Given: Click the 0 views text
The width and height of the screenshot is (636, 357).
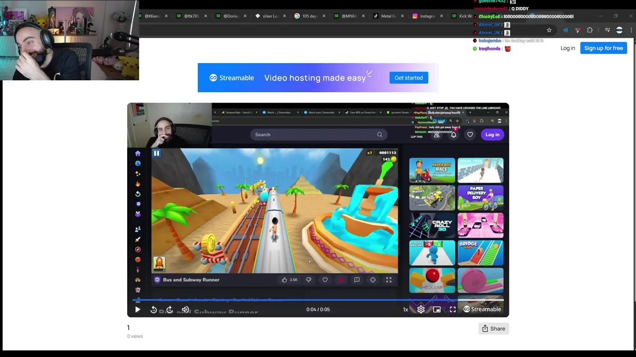Looking at the screenshot, I should click(135, 336).
